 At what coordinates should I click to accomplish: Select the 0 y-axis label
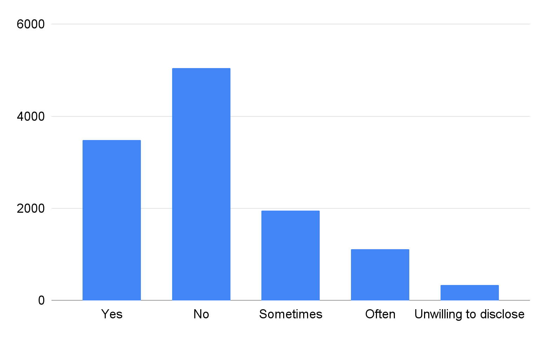(41, 300)
